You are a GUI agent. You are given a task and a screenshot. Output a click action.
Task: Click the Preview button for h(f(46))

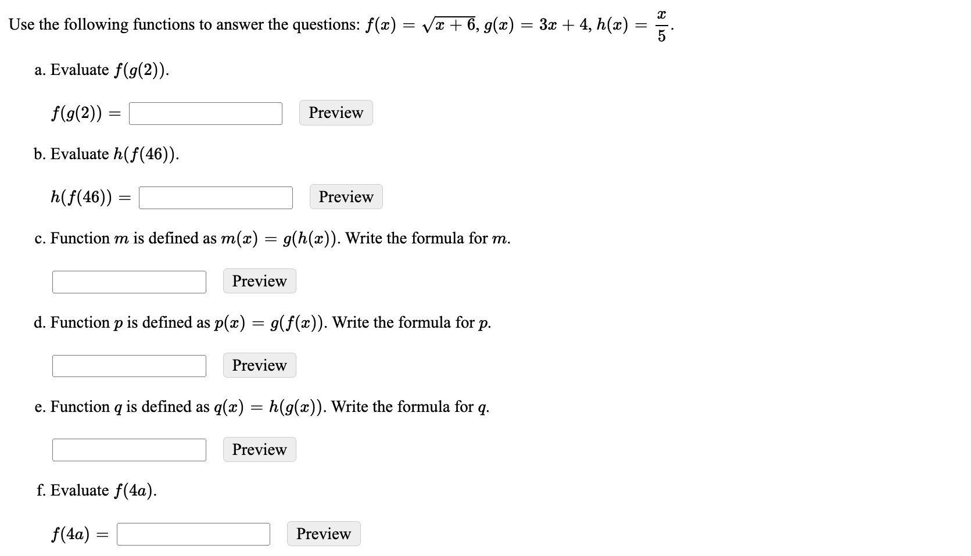point(345,197)
